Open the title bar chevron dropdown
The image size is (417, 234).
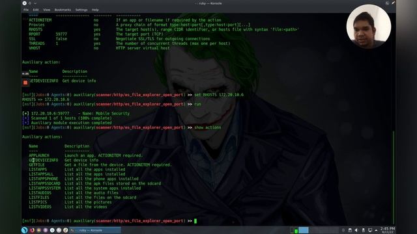[x=35, y=3]
